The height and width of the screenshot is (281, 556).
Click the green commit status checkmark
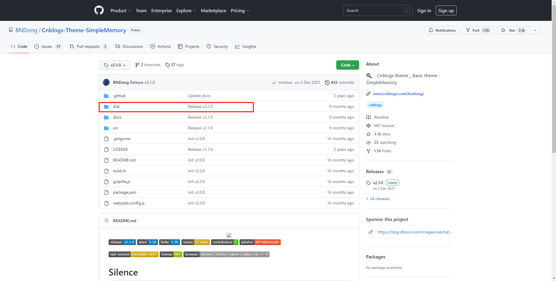click(x=274, y=83)
